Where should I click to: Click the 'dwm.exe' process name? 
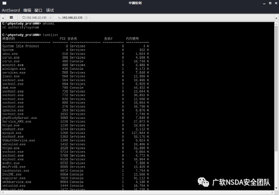tap(9, 88)
